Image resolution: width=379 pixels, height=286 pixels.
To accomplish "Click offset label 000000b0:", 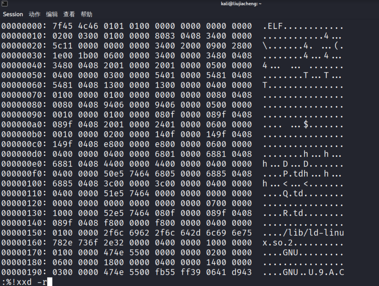I will pos(24,134).
